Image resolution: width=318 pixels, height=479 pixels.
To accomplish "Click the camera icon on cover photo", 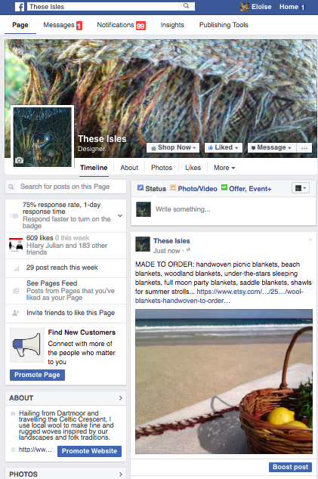I will pyautogui.click(x=19, y=52).
